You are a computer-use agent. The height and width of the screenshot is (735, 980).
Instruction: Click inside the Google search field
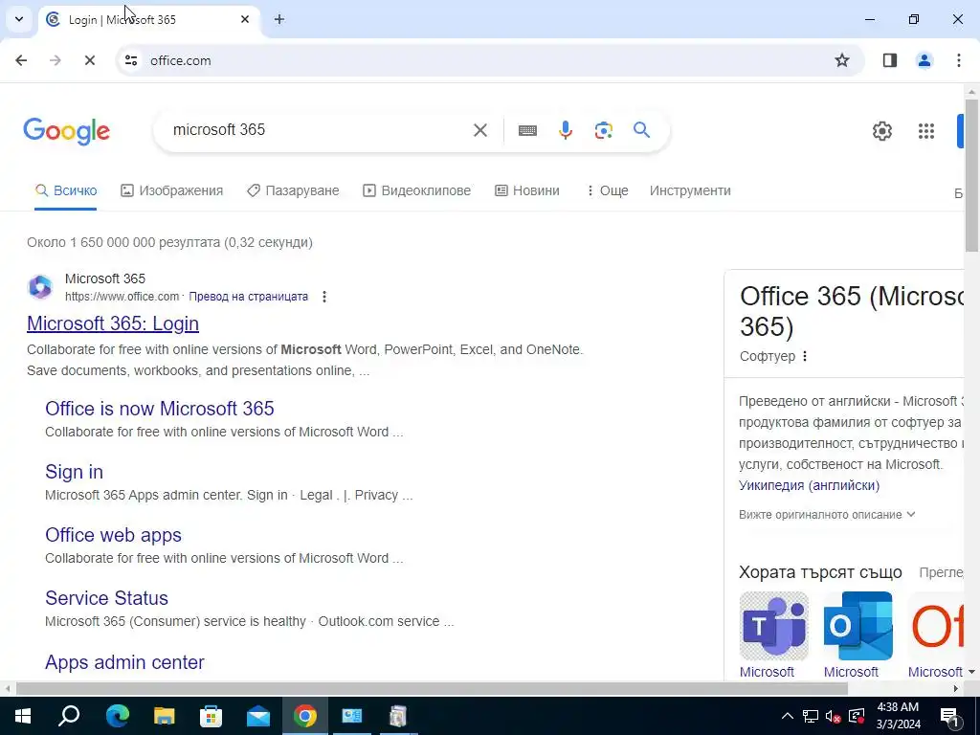(319, 130)
